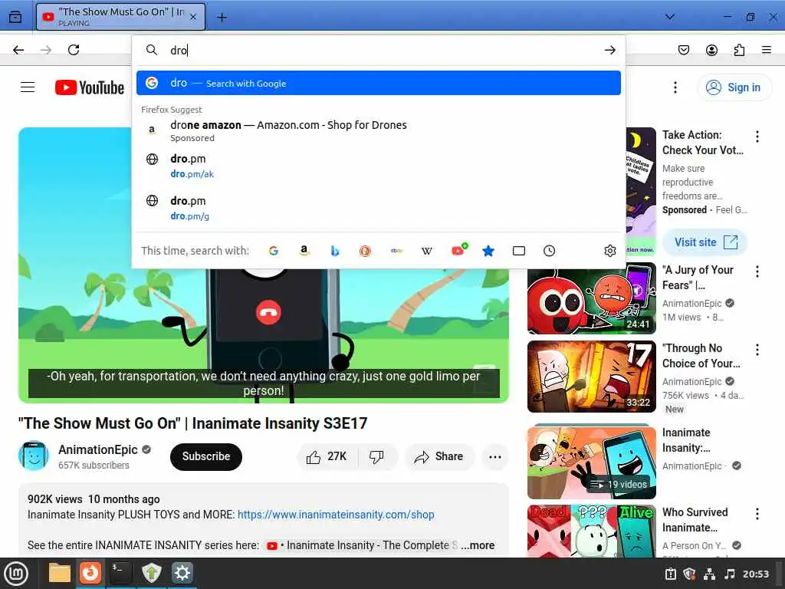Image resolution: width=785 pixels, height=589 pixels.
Task: Open search settings gear in the dropdown
Action: pos(609,251)
